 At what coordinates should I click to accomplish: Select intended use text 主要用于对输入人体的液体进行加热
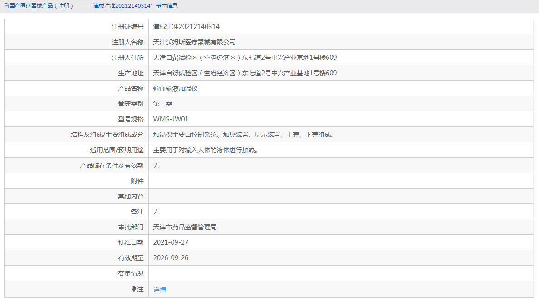tap(206, 150)
